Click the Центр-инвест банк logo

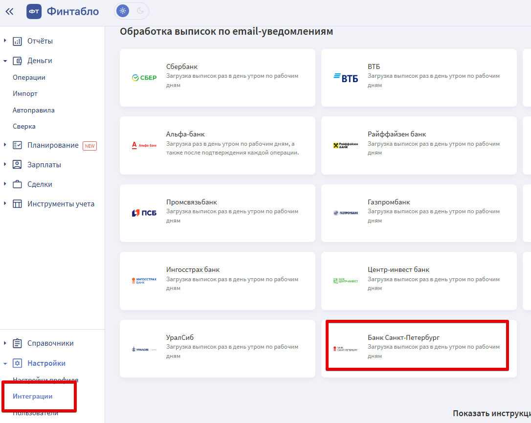click(346, 281)
